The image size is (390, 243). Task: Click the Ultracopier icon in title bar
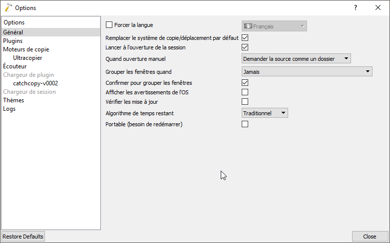tap(8, 7)
